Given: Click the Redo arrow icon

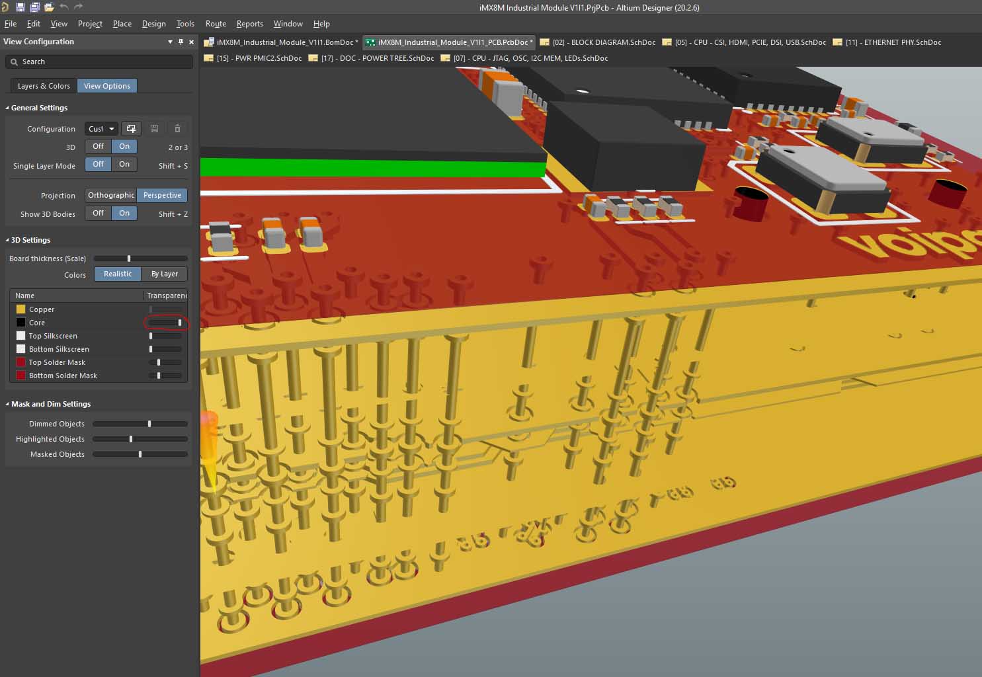Looking at the screenshot, I should 79,7.
